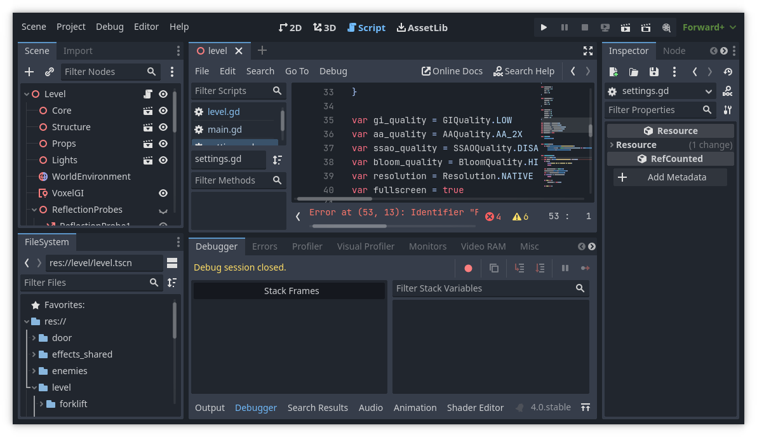Run a specific scene icon

coord(646,27)
